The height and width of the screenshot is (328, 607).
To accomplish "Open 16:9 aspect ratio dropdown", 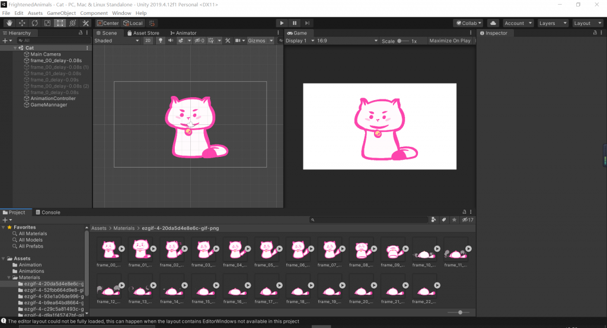I will (347, 41).
